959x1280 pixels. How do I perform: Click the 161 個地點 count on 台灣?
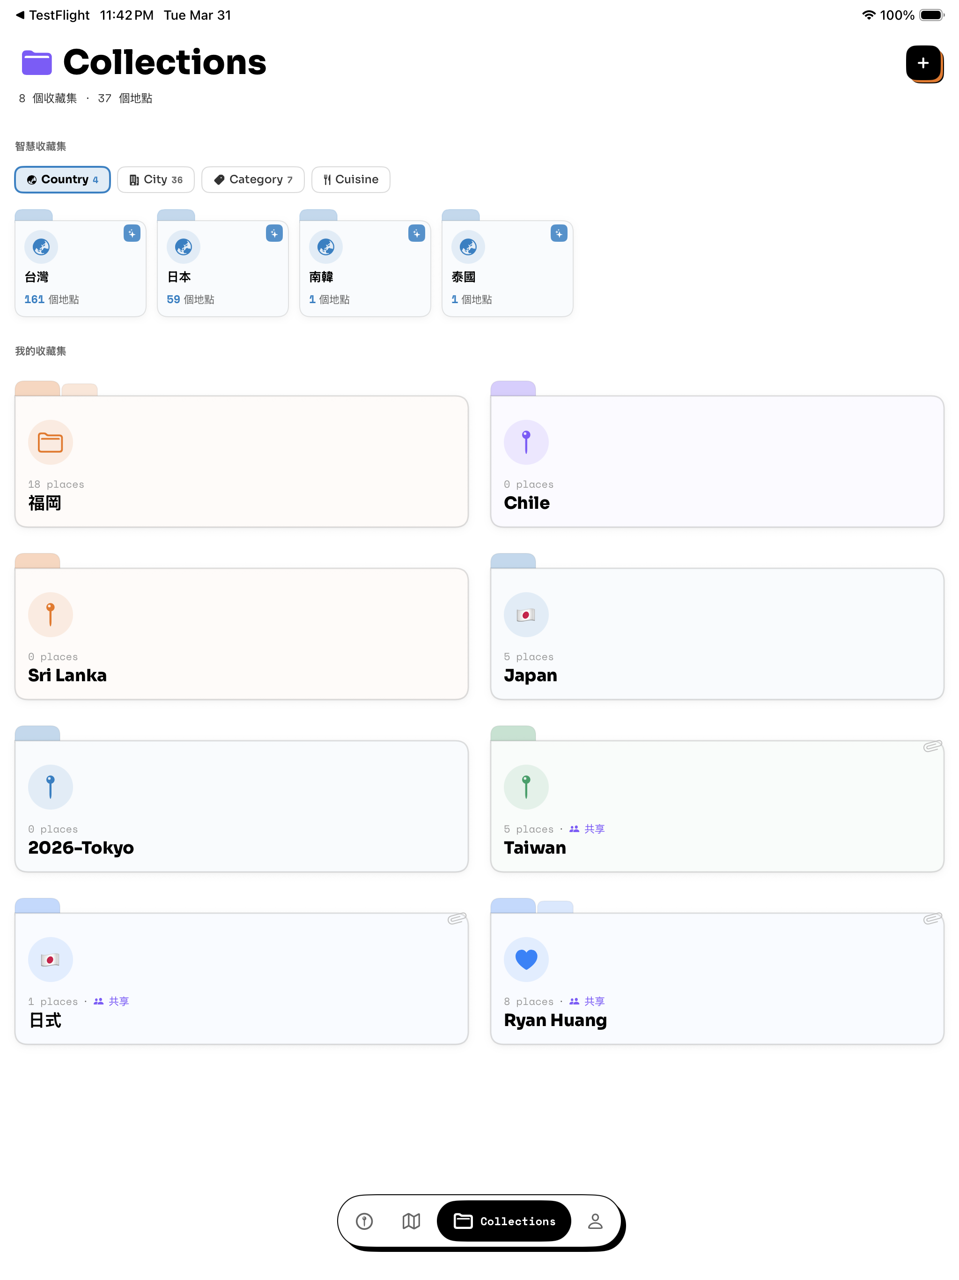point(52,299)
